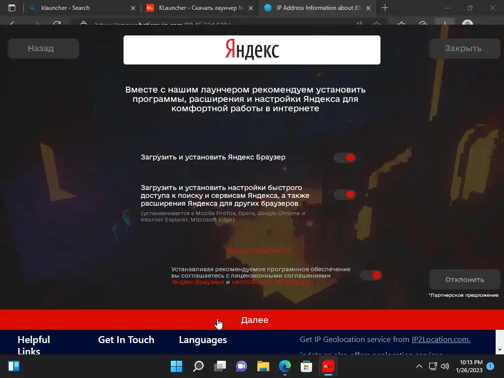Screen dimensions: 504x378
Task: Open the desktop Yandex software license link
Action: point(270,282)
